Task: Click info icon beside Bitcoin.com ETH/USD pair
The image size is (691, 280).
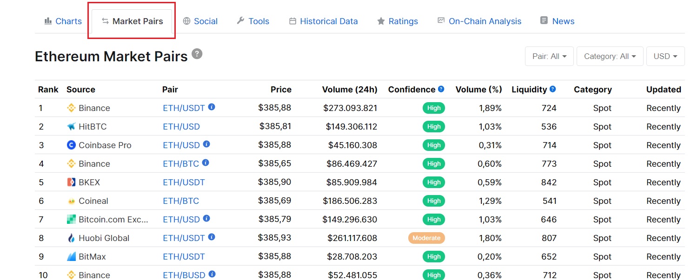Action: click(206, 218)
